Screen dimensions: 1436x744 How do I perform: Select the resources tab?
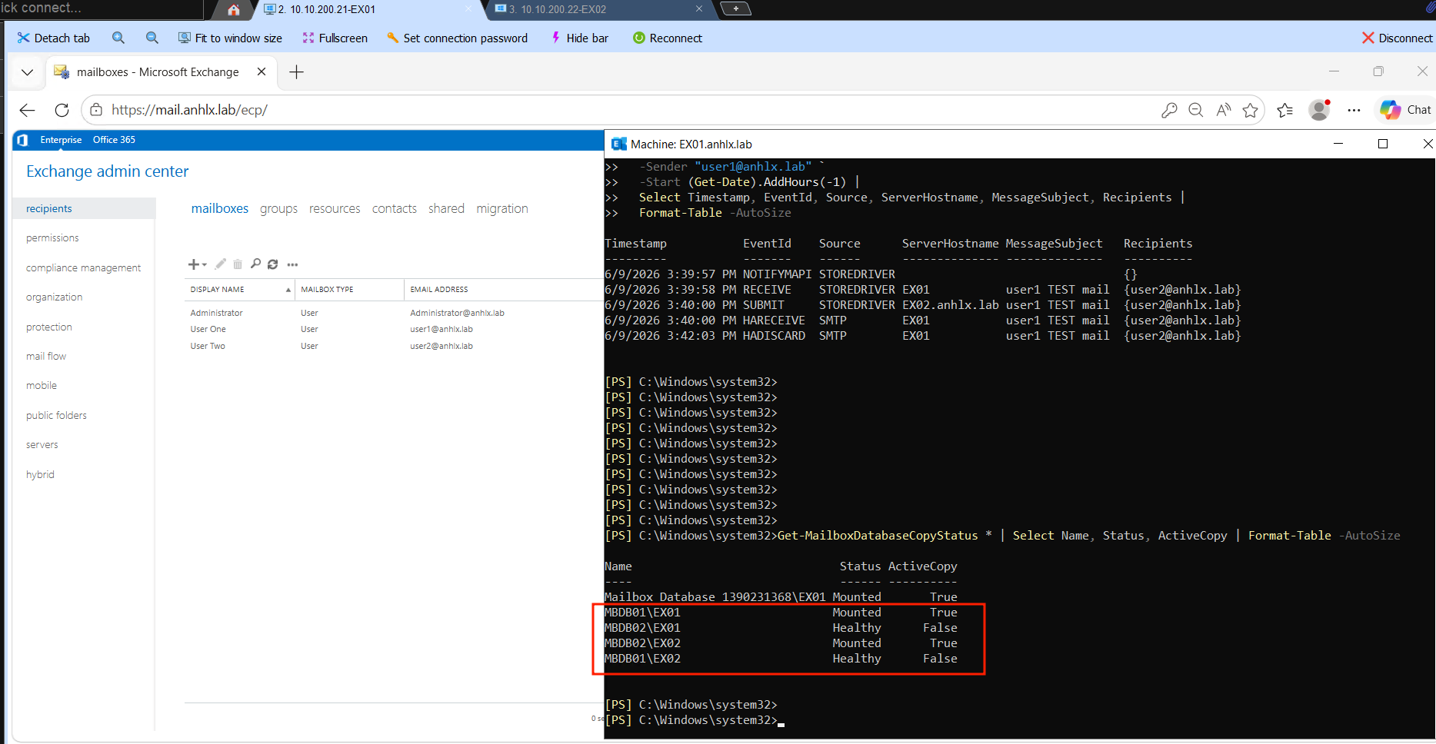(335, 208)
